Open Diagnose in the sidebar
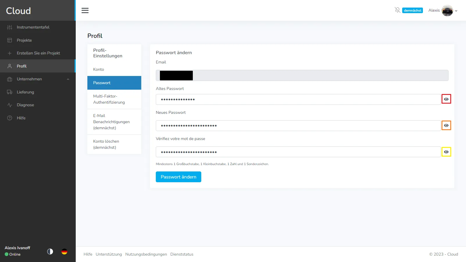The height and width of the screenshot is (262, 466). pyautogui.click(x=25, y=105)
